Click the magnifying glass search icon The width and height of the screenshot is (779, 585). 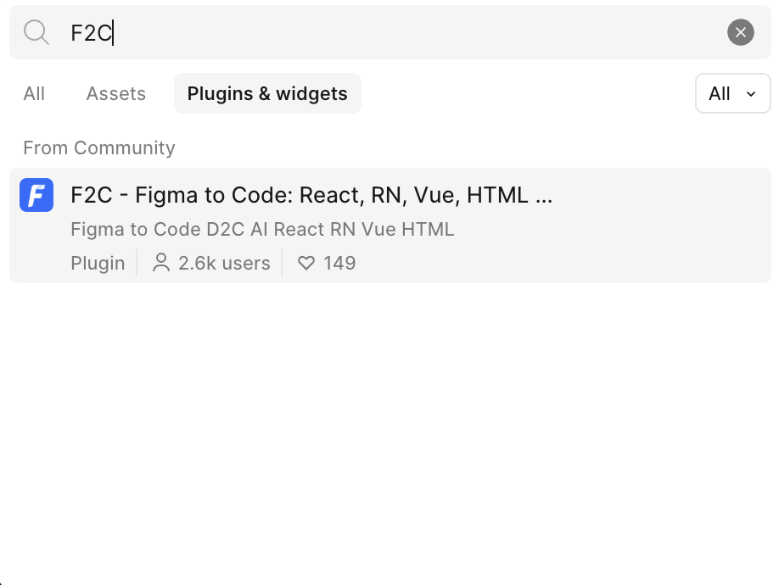36,32
